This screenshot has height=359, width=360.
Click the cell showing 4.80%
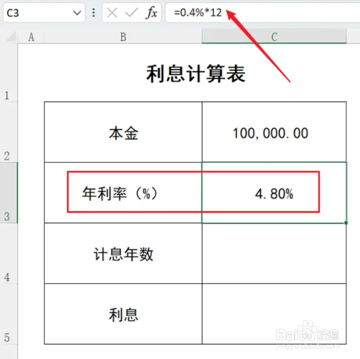(x=274, y=193)
